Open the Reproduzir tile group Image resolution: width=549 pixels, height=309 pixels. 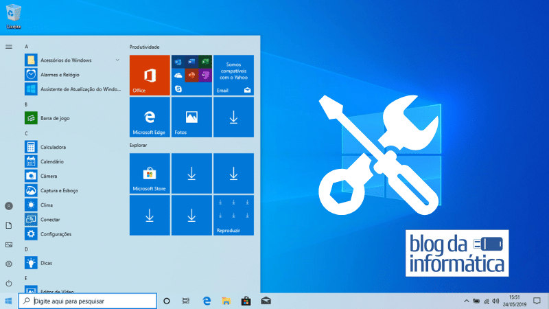tap(233, 215)
